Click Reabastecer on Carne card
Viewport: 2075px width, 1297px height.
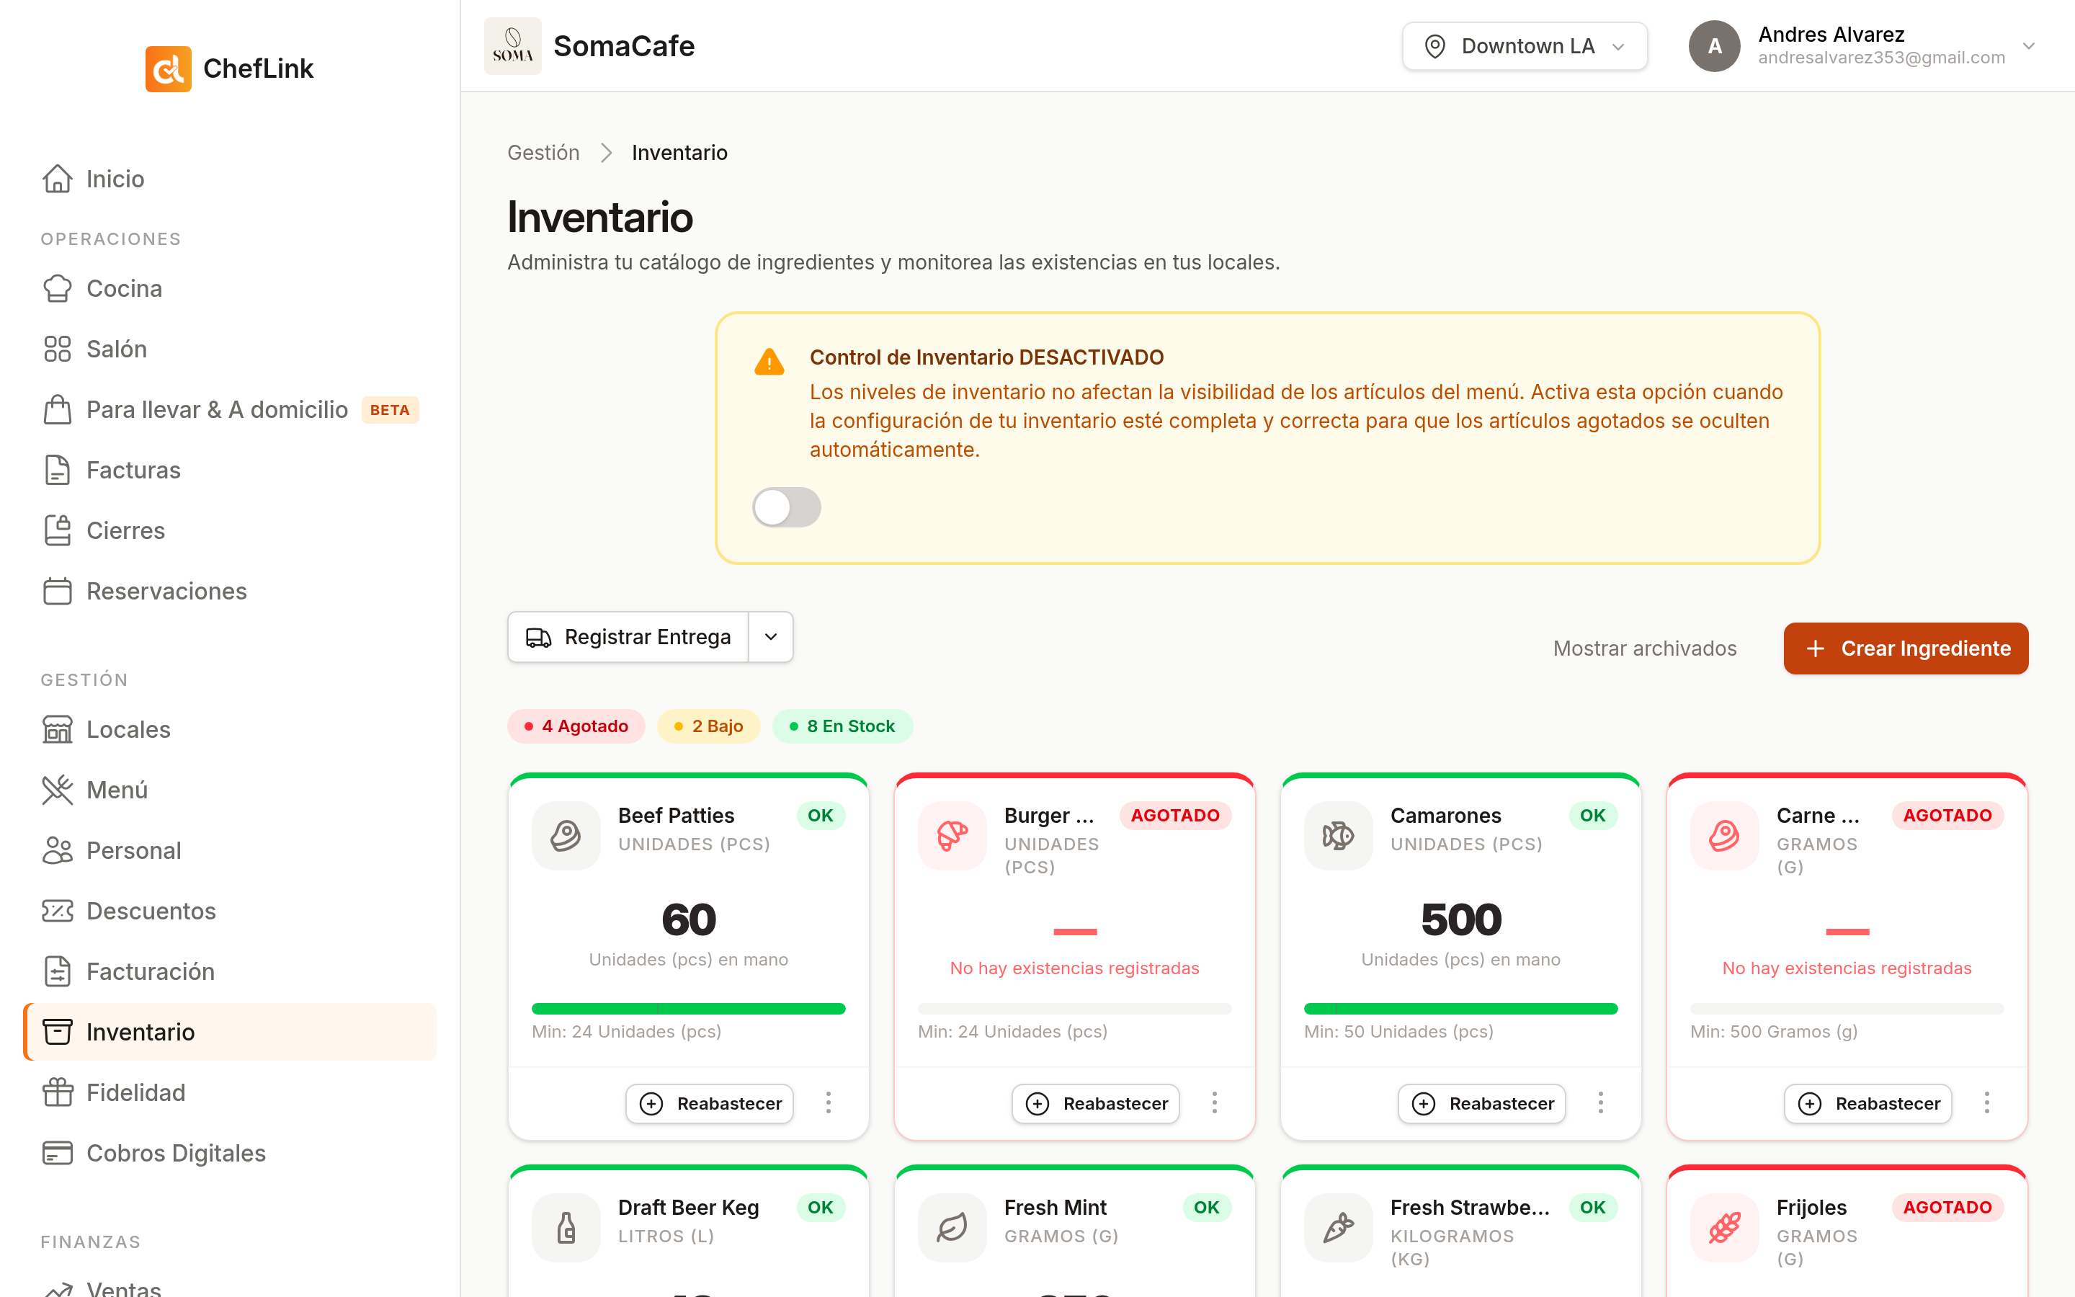(1868, 1104)
